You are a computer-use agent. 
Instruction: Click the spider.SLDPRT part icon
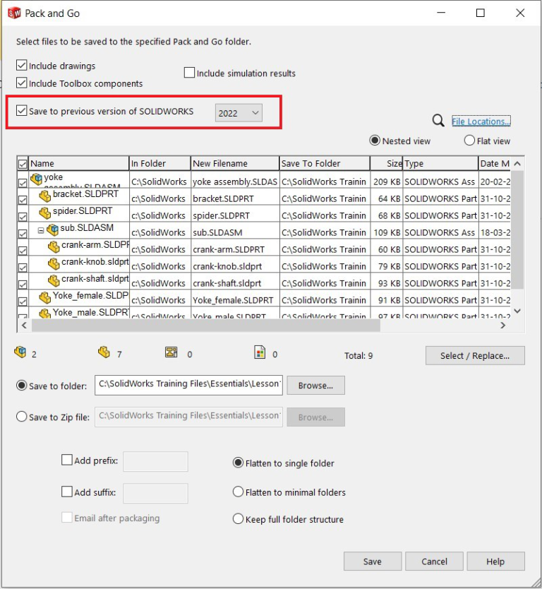coord(45,213)
